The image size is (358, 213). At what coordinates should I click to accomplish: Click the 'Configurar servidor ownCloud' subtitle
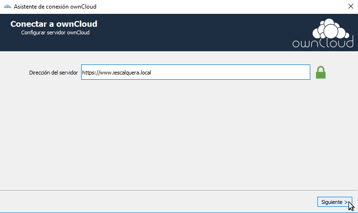55,32
